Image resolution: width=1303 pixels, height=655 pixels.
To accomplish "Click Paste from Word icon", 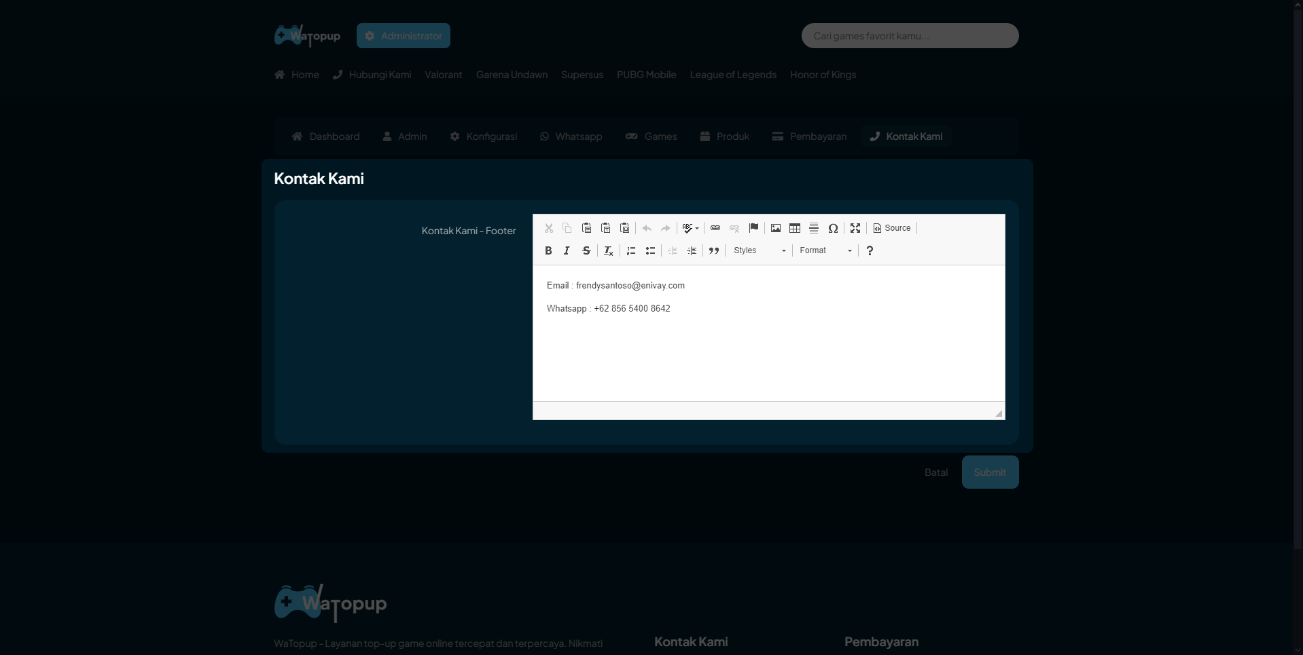I will click(x=624, y=228).
